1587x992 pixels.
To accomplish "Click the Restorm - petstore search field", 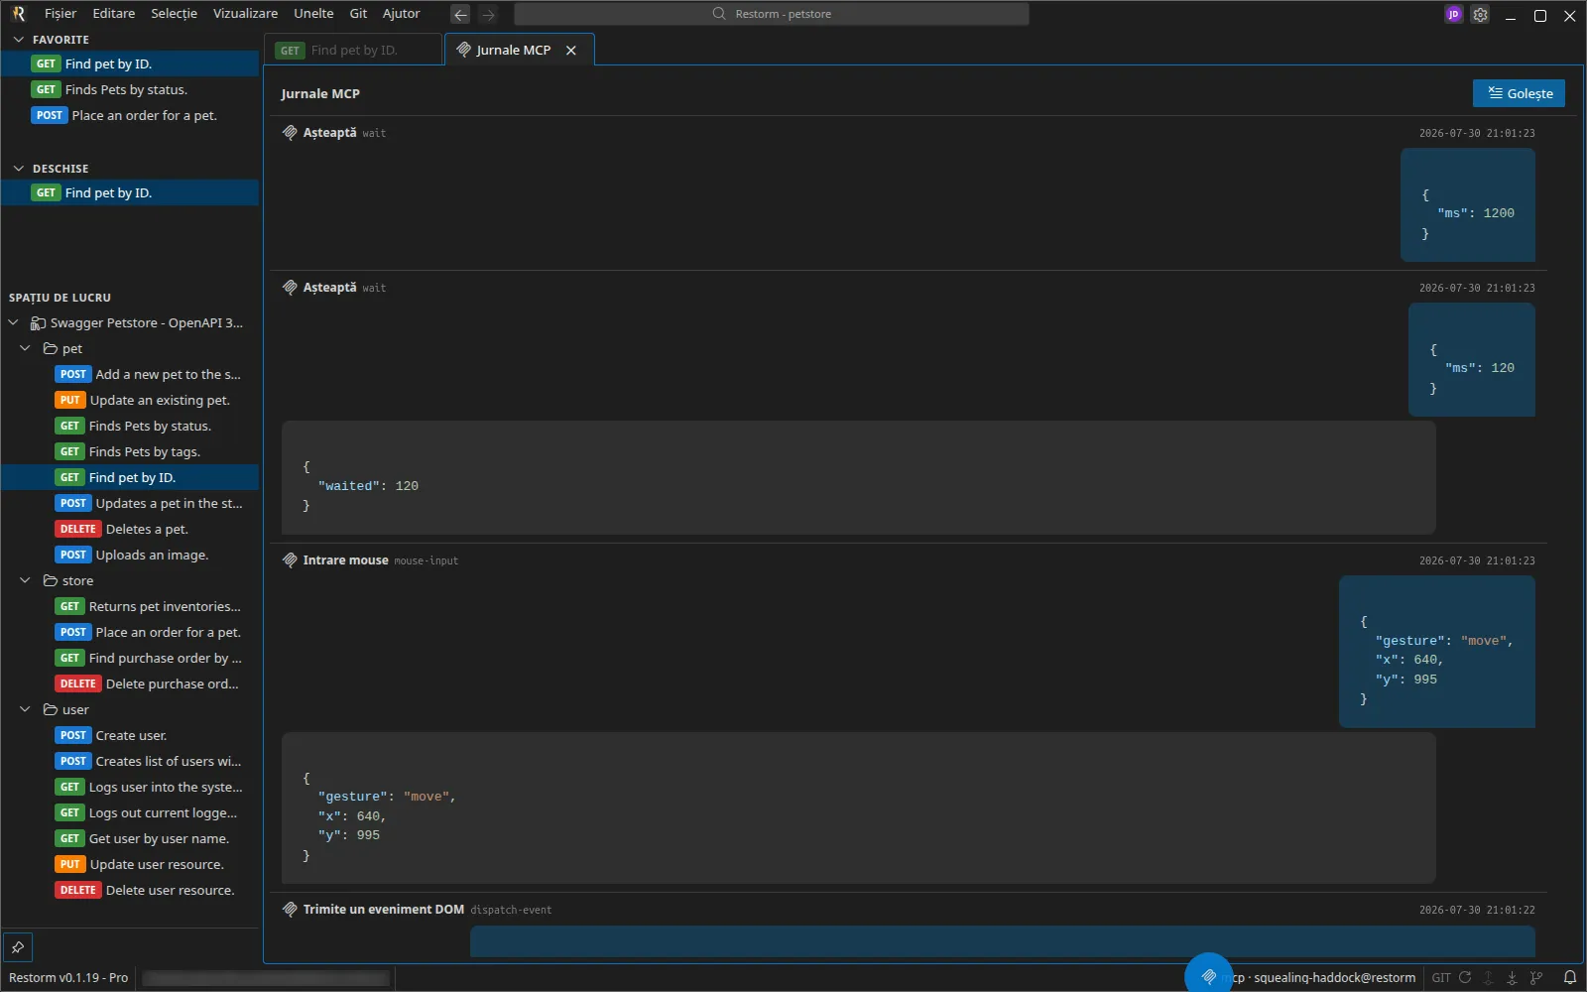I will [772, 14].
